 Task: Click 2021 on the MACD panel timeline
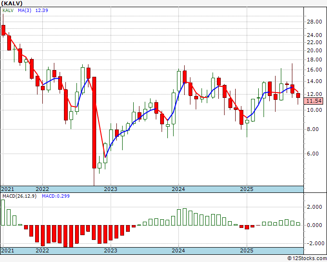[x=8, y=250]
